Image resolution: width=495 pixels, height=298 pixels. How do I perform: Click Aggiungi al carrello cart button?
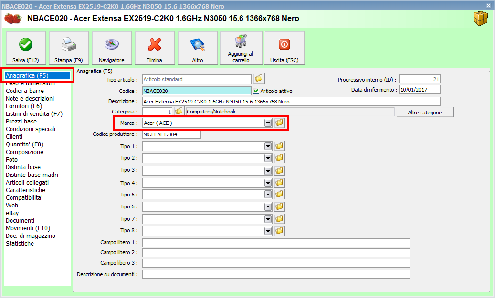coord(241,48)
